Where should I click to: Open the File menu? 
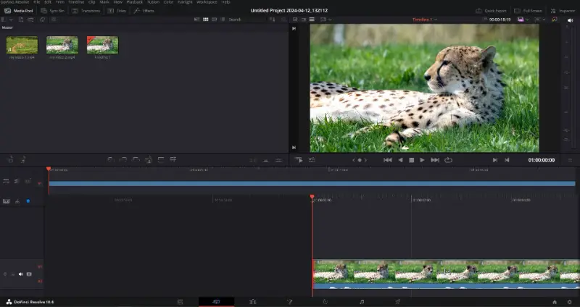tap(37, 2)
